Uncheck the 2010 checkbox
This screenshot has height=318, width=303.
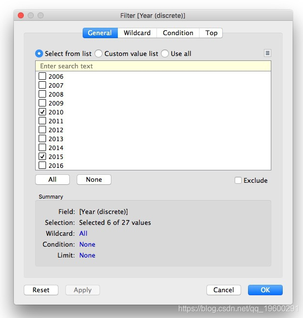click(x=42, y=112)
